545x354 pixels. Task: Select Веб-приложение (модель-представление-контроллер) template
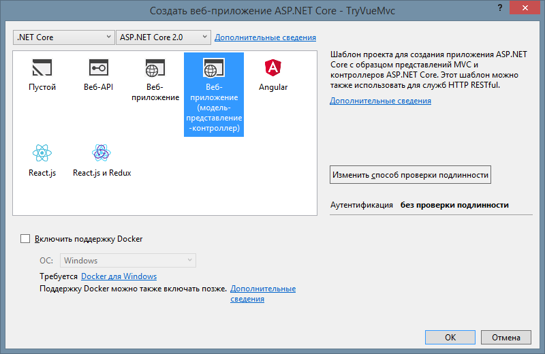[214, 95]
